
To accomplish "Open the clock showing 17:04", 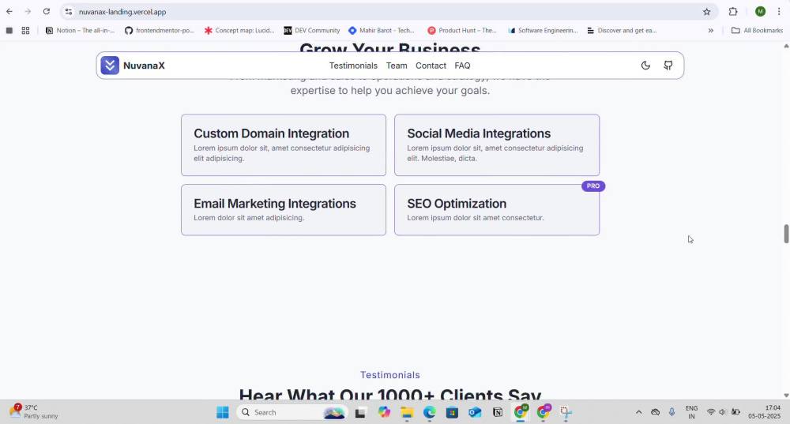I will [x=765, y=412].
